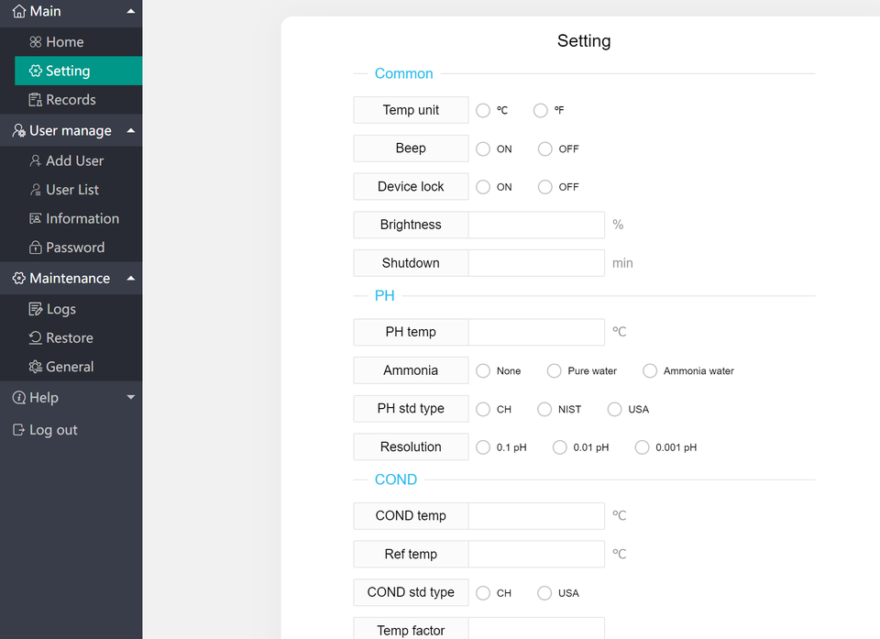Image resolution: width=880 pixels, height=639 pixels.
Task: Click the Restore icon in Maintenance
Action: 36,338
